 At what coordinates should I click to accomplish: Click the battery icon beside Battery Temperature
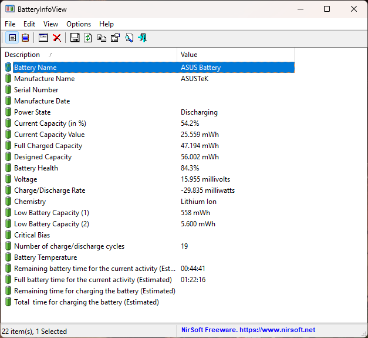[8, 257]
